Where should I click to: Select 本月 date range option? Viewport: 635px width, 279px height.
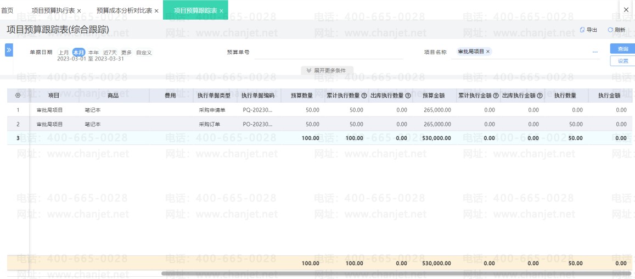[x=79, y=52]
